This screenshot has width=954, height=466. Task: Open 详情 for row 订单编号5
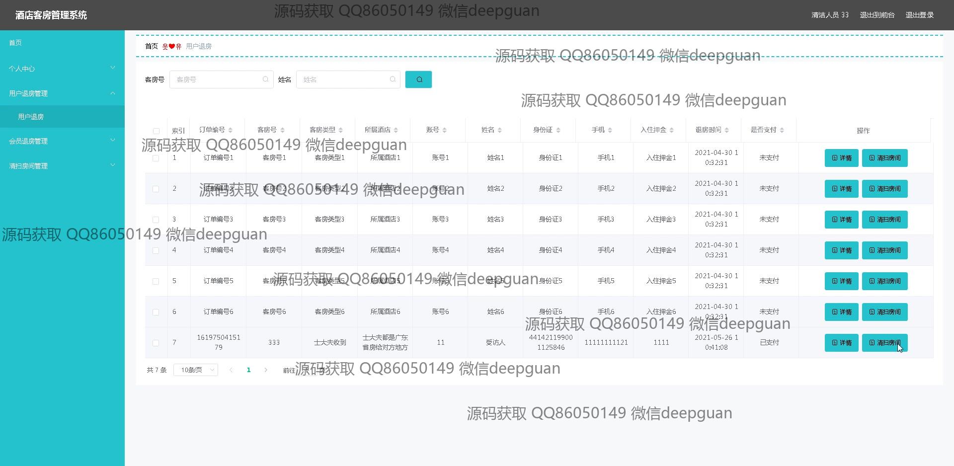coord(842,281)
